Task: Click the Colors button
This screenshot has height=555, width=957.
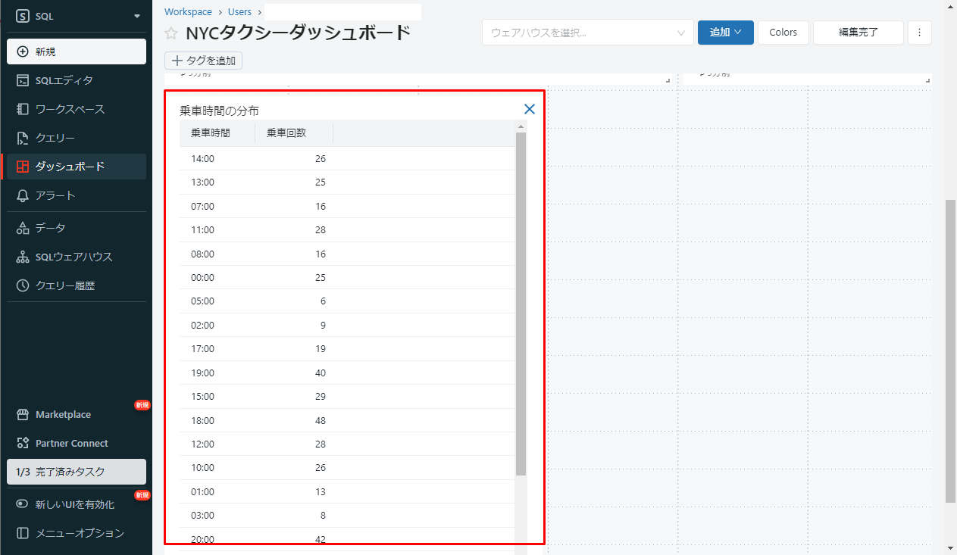Action: coord(783,33)
